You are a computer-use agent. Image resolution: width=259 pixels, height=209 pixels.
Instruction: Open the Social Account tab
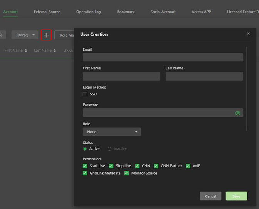tap(163, 12)
